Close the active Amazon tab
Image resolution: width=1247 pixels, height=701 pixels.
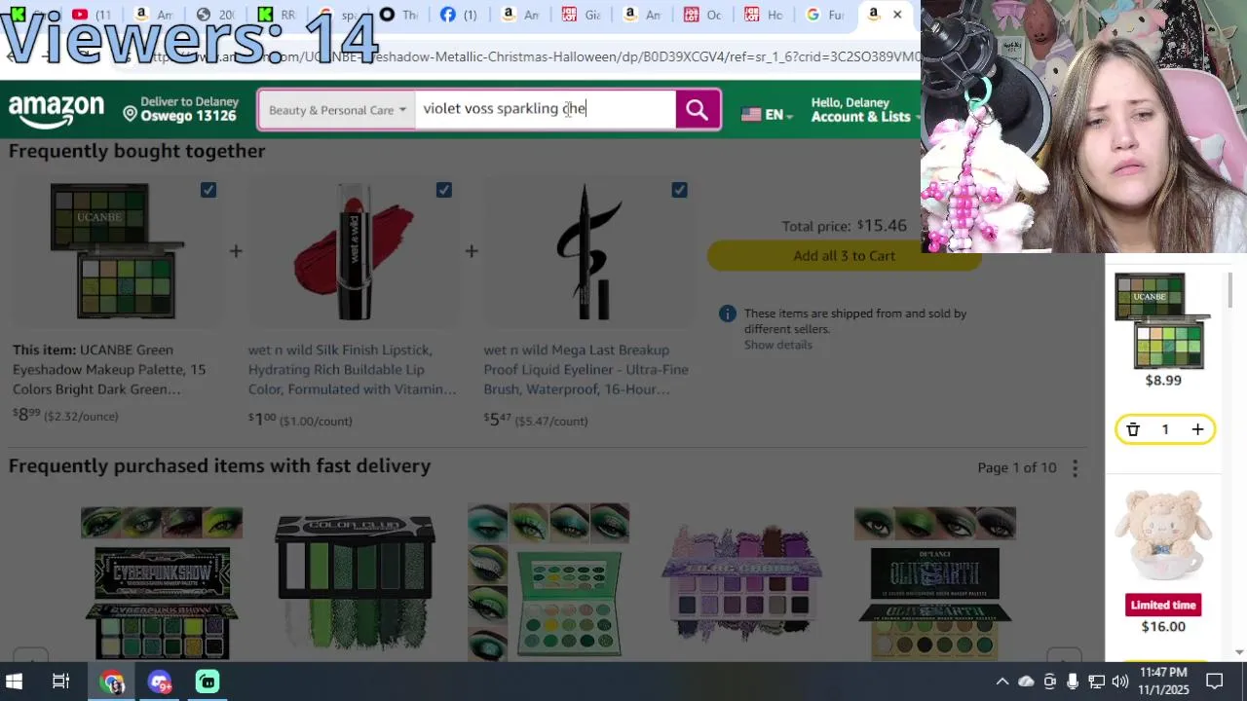point(897,15)
